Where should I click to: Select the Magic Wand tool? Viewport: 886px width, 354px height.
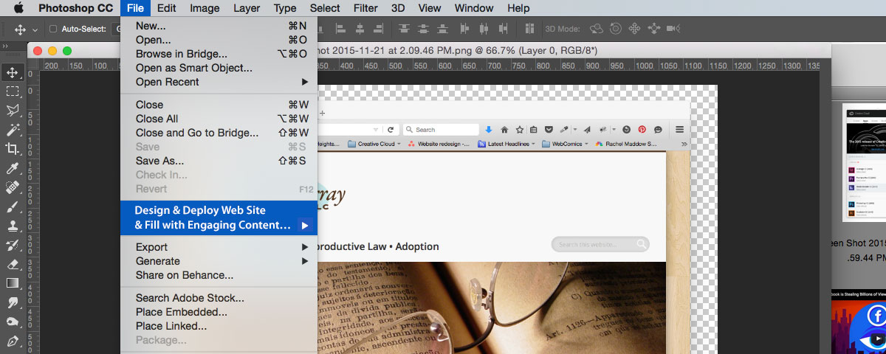coord(13,130)
